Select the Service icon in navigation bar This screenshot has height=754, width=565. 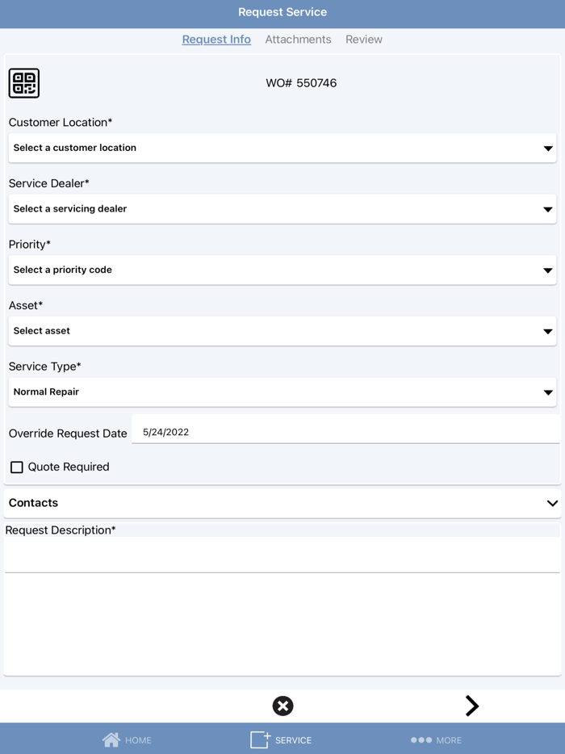[x=260, y=739]
